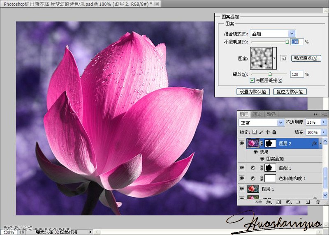This screenshot has width=329, height=235.
Task: Click the document tab title
Action: click(x=78, y=4)
